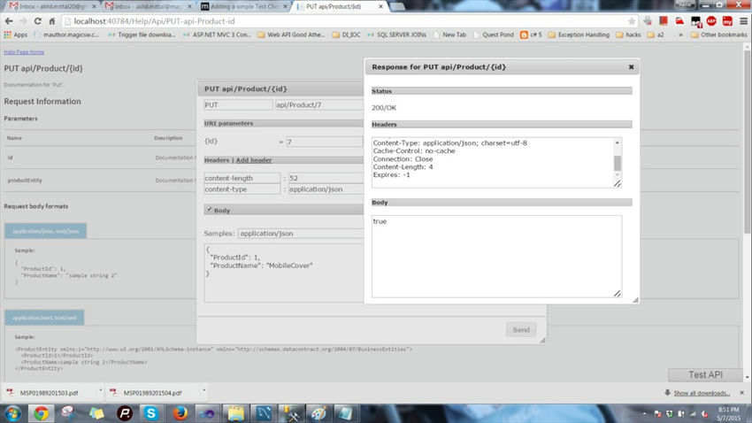
Task: Select the application/xml, text/xml format tab
Action: [x=44, y=318]
